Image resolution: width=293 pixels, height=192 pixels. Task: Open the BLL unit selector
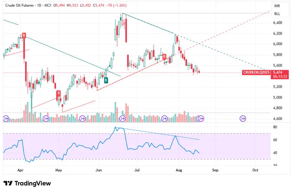coord(277,14)
